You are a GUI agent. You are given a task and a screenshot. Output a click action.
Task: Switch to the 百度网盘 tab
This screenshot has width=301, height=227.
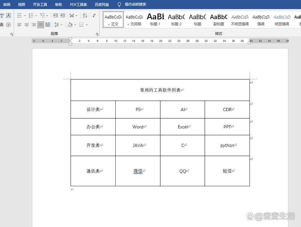(102, 4)
